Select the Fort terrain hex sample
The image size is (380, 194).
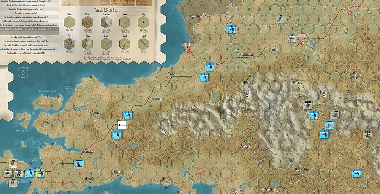[69, 44]
